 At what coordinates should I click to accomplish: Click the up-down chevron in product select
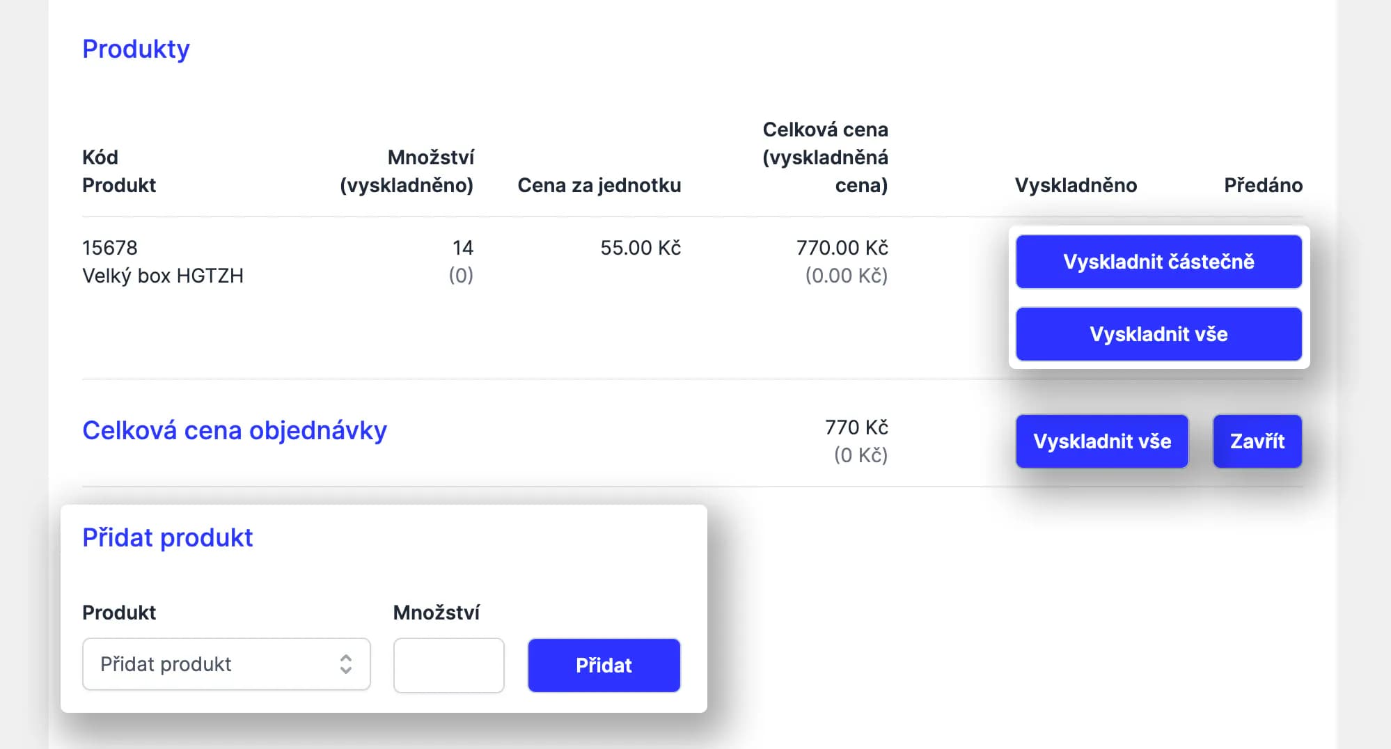[x=345, y=664]
